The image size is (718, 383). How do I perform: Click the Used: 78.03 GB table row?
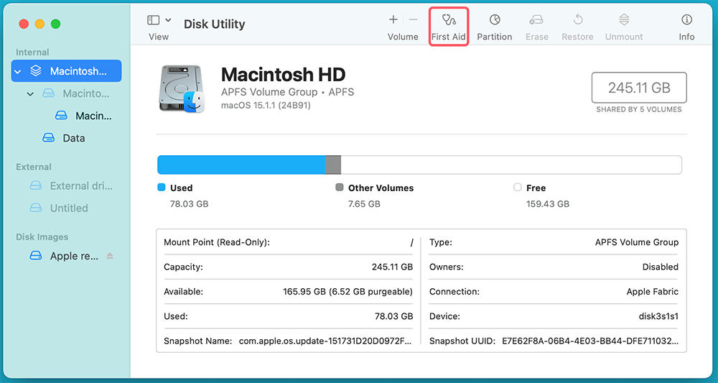click(x=288, y=317)
